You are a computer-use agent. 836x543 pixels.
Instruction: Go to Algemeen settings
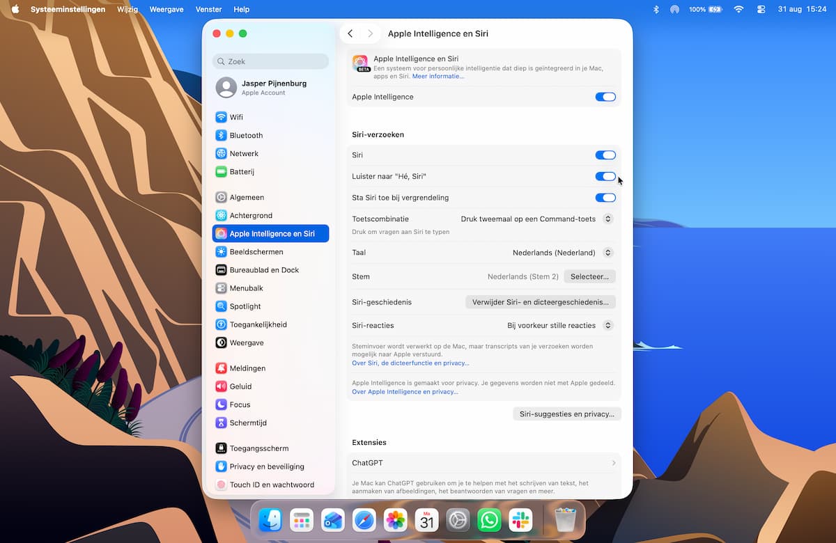270,197
